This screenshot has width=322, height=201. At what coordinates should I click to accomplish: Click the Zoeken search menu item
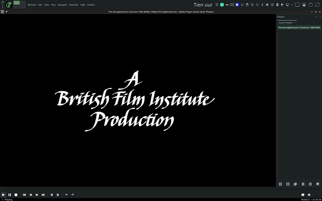(91, 5)
